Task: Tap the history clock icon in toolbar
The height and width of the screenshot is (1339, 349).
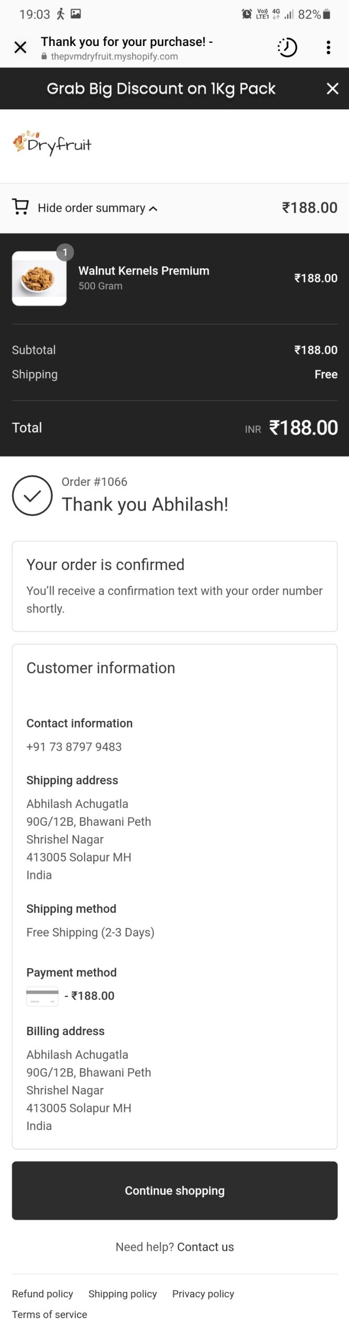Action: [x=287, y=48]
